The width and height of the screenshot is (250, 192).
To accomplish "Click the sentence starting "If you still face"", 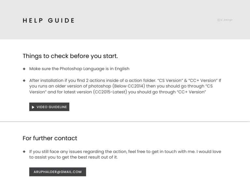I will (125, 154).
